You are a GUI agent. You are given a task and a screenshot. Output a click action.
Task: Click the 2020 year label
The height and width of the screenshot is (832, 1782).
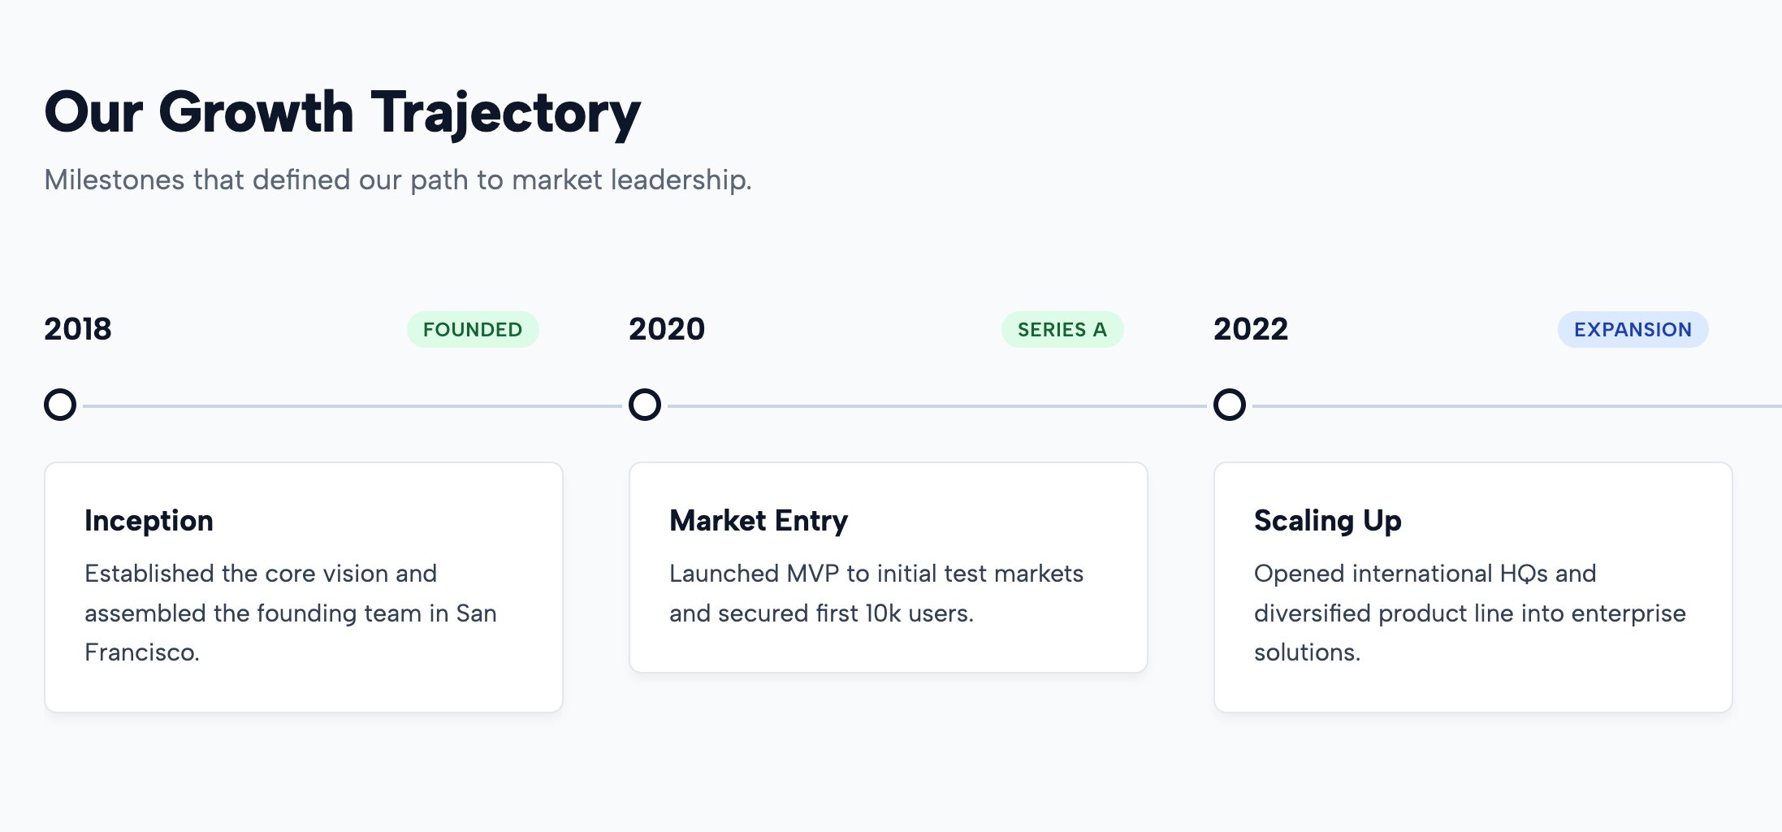click(x=667, y=329)
